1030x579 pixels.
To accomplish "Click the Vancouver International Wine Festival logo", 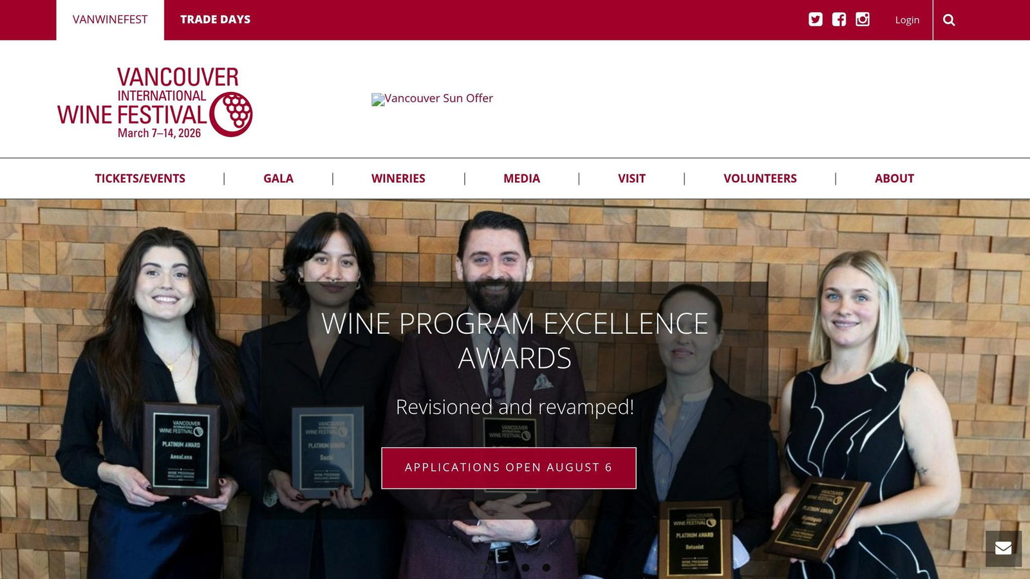I will click(x=154, y=102).
